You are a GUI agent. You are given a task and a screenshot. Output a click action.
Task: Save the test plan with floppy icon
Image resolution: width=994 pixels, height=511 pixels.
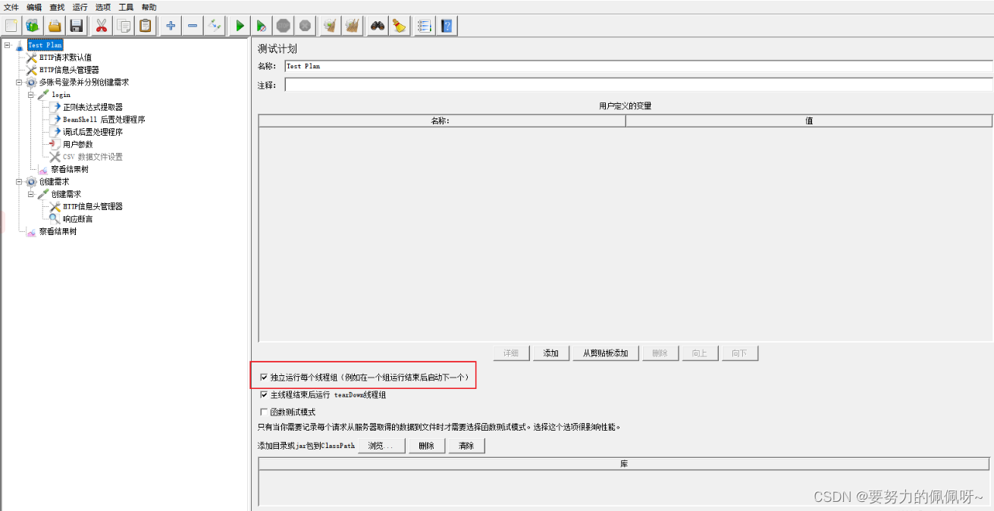pos(77,26)
